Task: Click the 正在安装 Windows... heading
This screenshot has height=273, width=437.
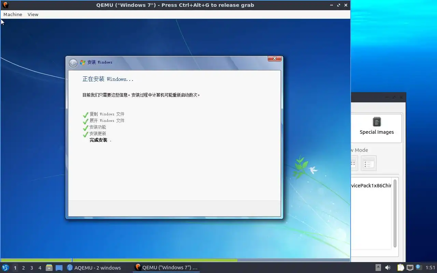Action: point(108,79)
